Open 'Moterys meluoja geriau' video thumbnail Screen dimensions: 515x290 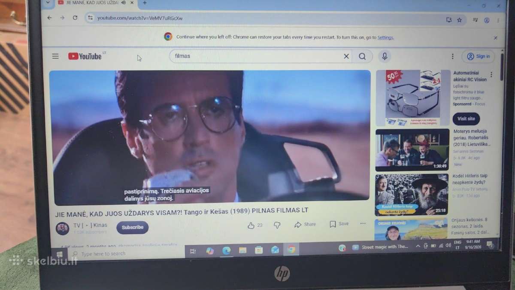tap(412, 150)
